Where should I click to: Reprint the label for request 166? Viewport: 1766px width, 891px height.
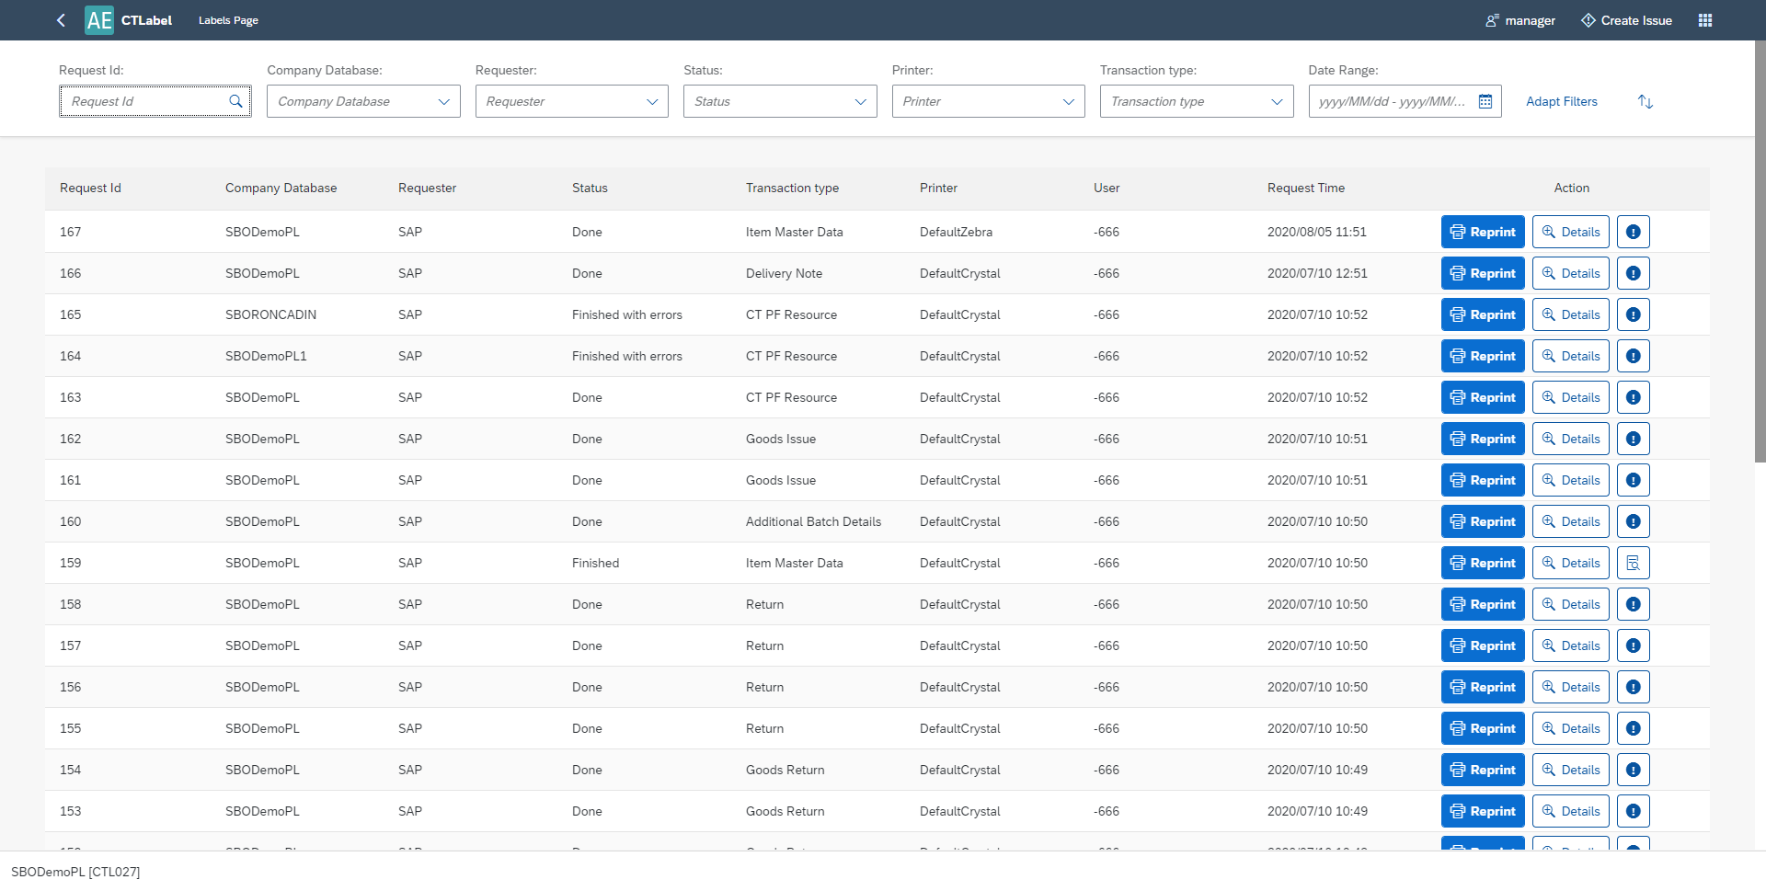pos(1483,273)
